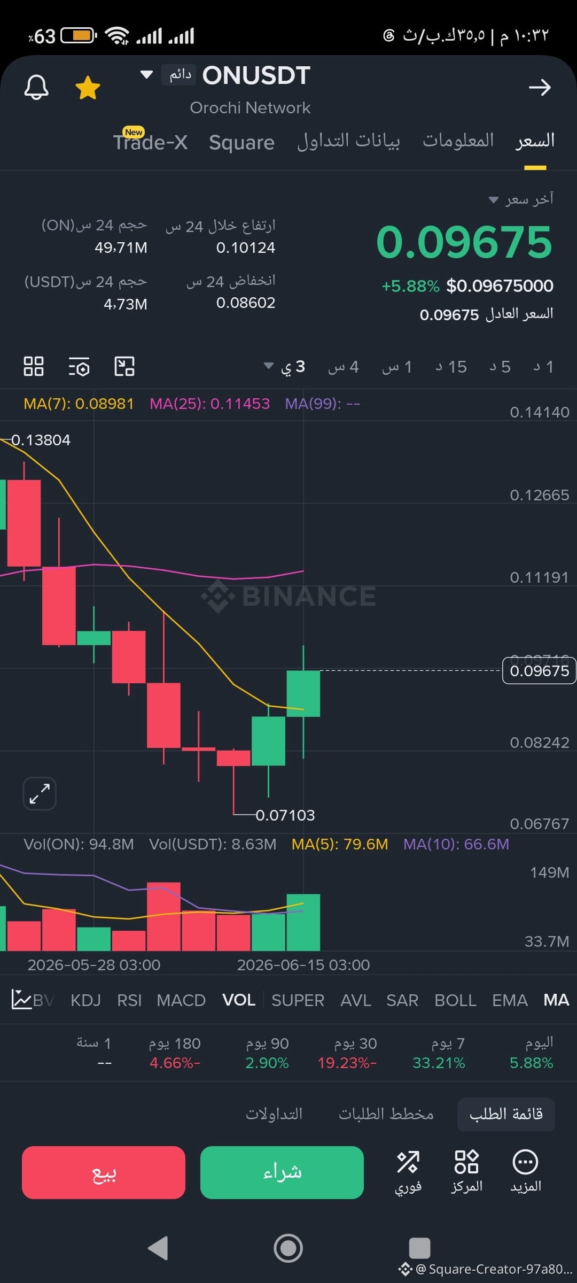
Task: Tap the latest green candlestick on chart
Action: [x=303, y=693]
